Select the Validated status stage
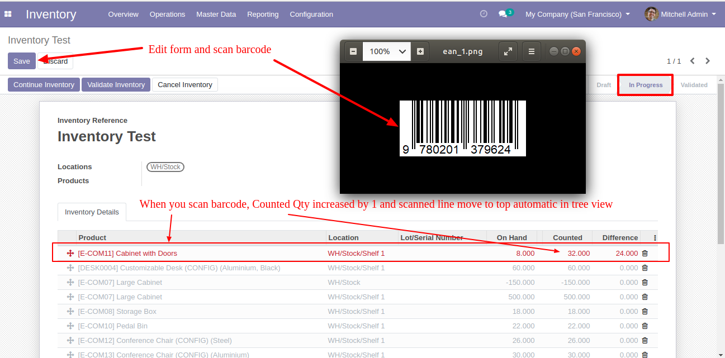Screen dimensions: 725x358 click(694, 85)
